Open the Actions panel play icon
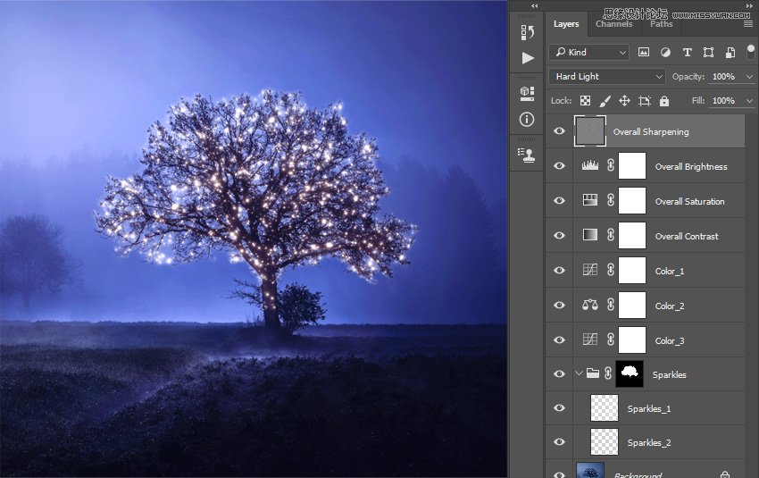 528,58
